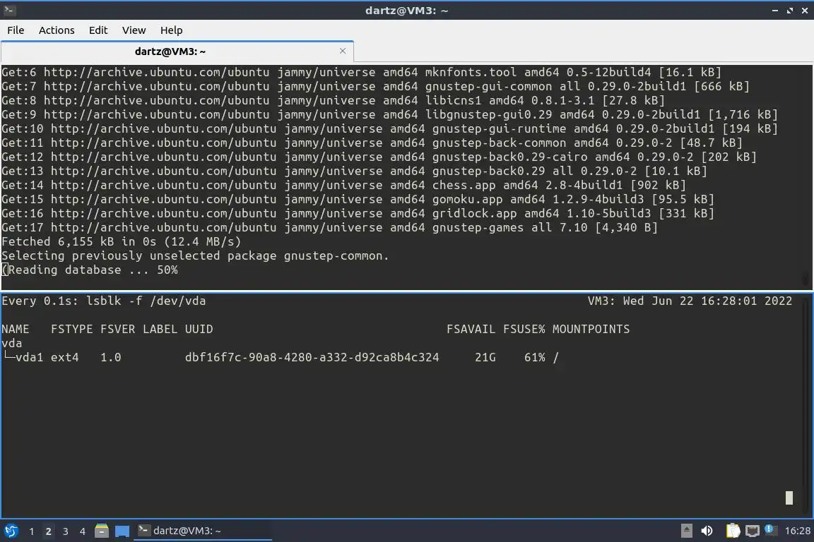
Task: Click the Get:17 gnustep-games download line
Action: 330,227
